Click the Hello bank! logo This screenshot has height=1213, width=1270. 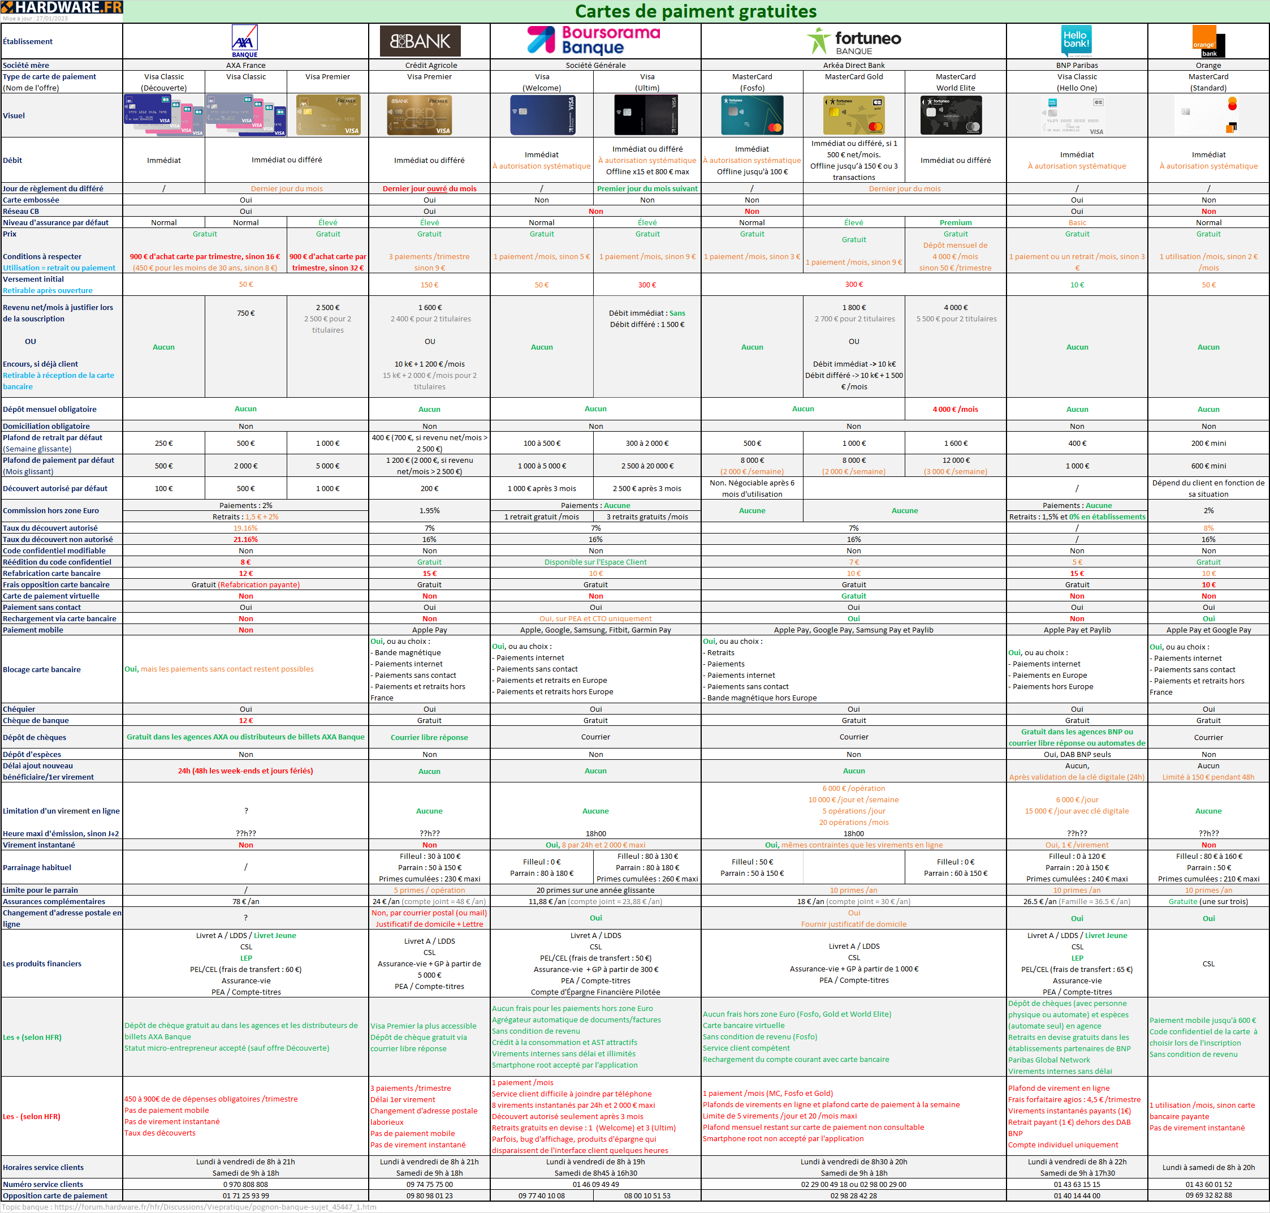pyautogui.click(x=1076, y=40)
